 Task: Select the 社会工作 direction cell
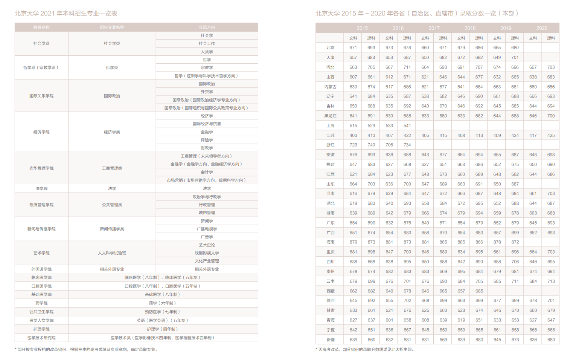click(207, 43)
